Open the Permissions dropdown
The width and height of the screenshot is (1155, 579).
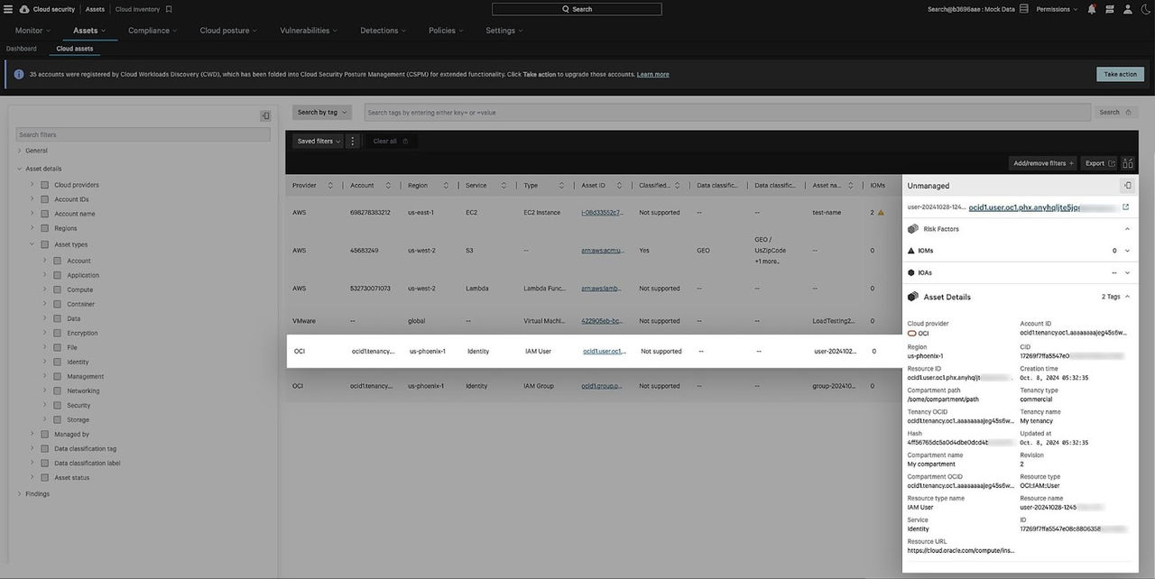point(1057,9)
